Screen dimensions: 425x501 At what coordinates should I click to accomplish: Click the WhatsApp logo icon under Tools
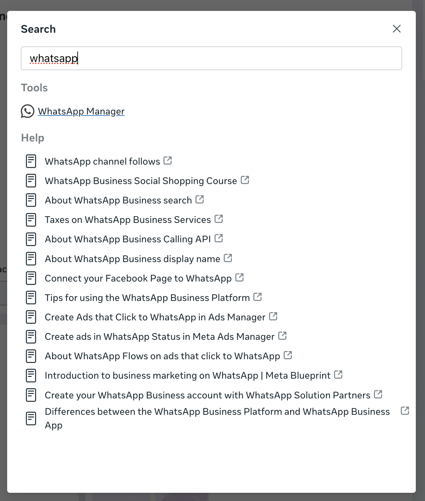pos(27,111)
